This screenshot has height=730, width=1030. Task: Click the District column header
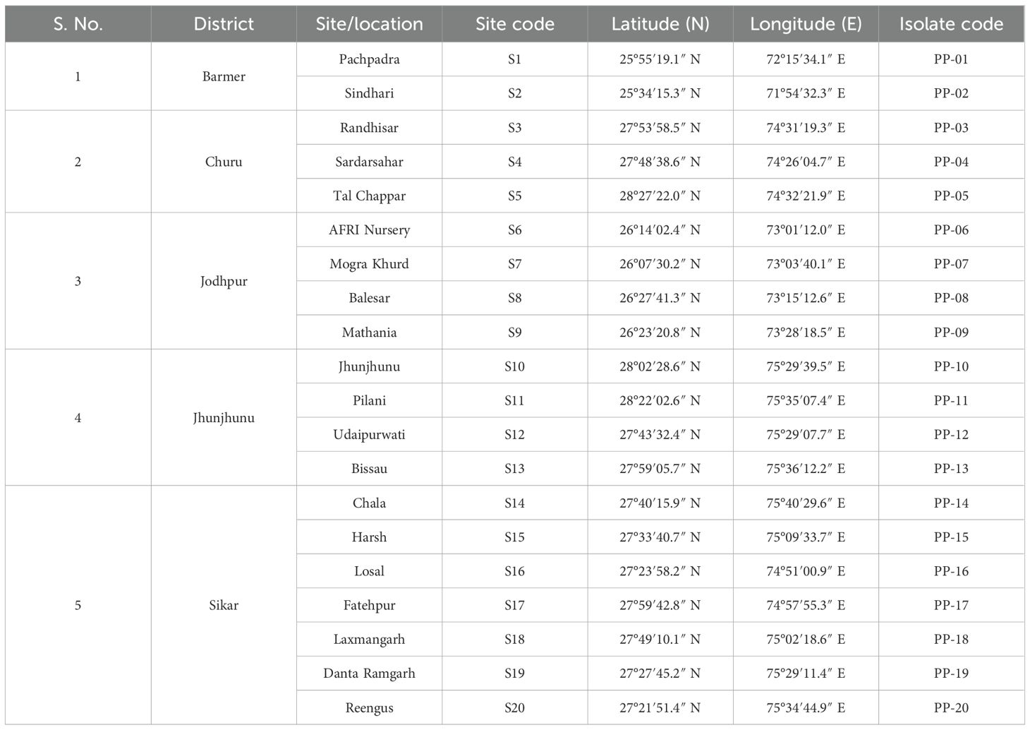point(224,24)
